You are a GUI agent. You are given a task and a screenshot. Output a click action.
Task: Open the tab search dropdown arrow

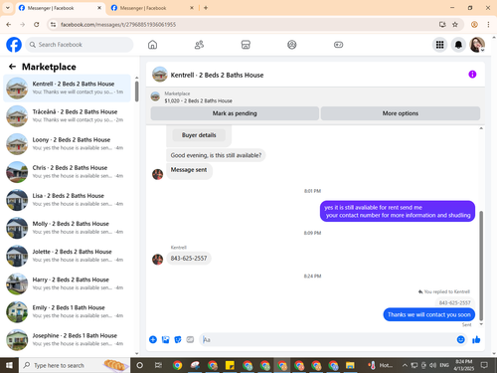coord(8,8)
